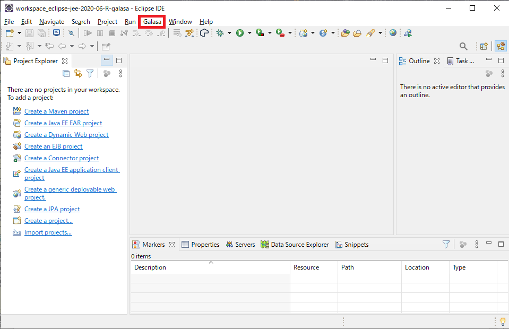Click the Open Web Browser globe icon
This screenshot has height=329, width=509.
coord(393,33)
